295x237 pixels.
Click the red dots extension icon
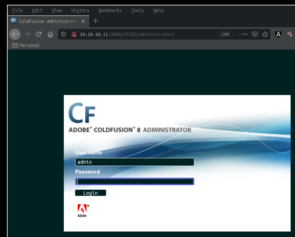(290, 34)
